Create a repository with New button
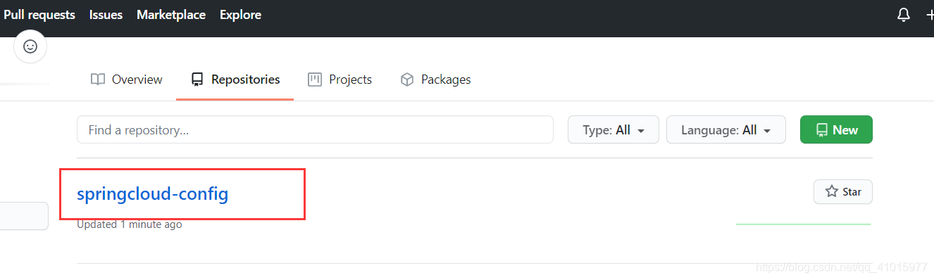 [836, 130]
